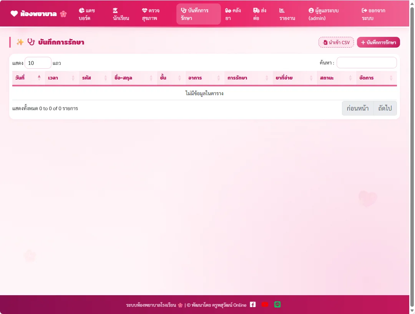
Task: Click the 'แสดงทั้งหมด 0 to 0 of 0 รายการ' text
Action: (45, 108)
